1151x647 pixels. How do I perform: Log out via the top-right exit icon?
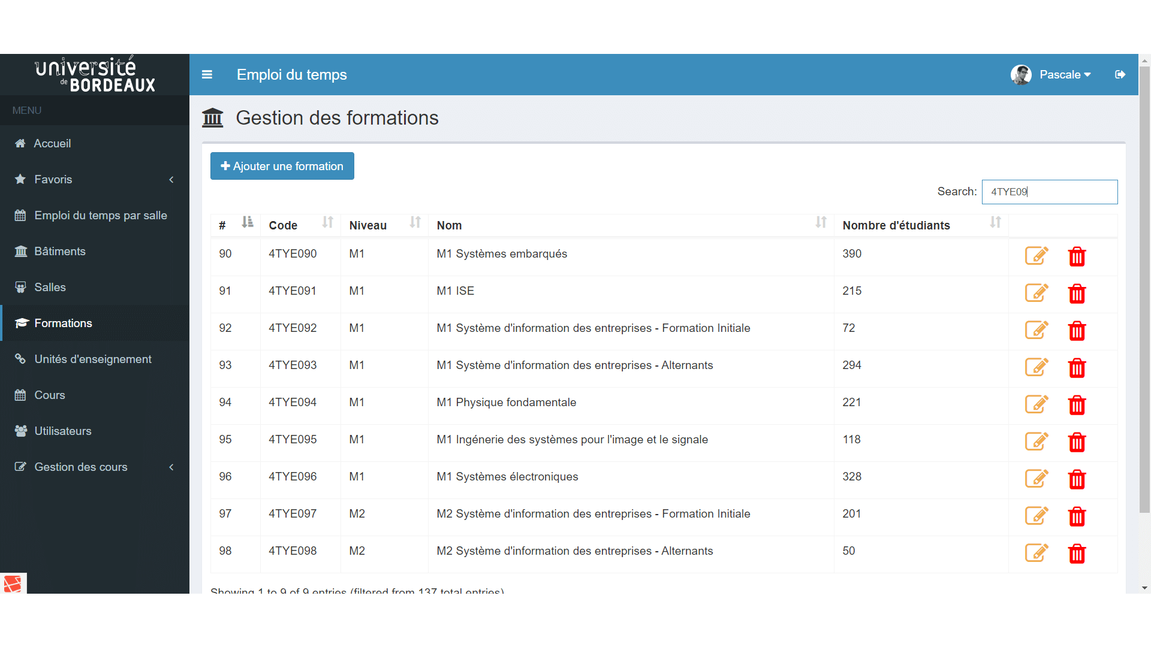1120,74
